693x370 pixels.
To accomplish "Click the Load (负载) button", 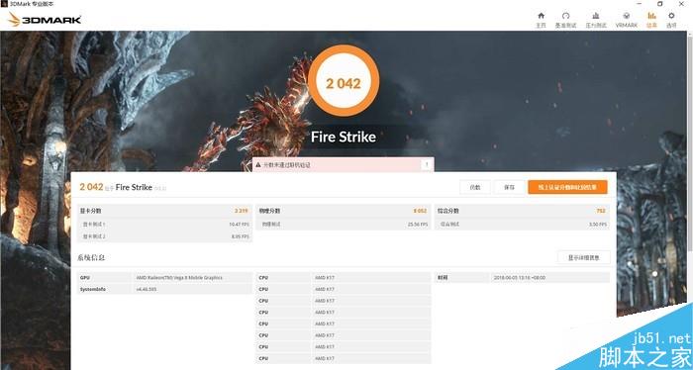I will (475, 187).
